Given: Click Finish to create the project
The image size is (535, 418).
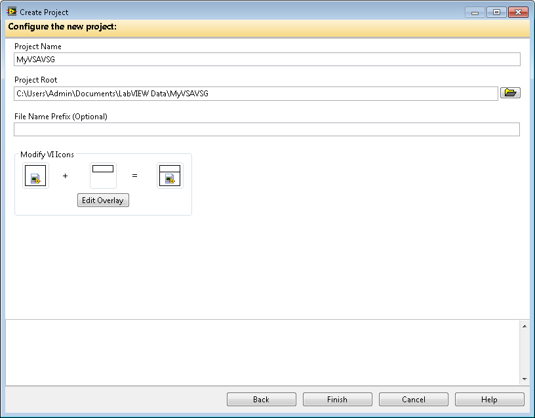Looking at the screenshot, I should [337, 400].
